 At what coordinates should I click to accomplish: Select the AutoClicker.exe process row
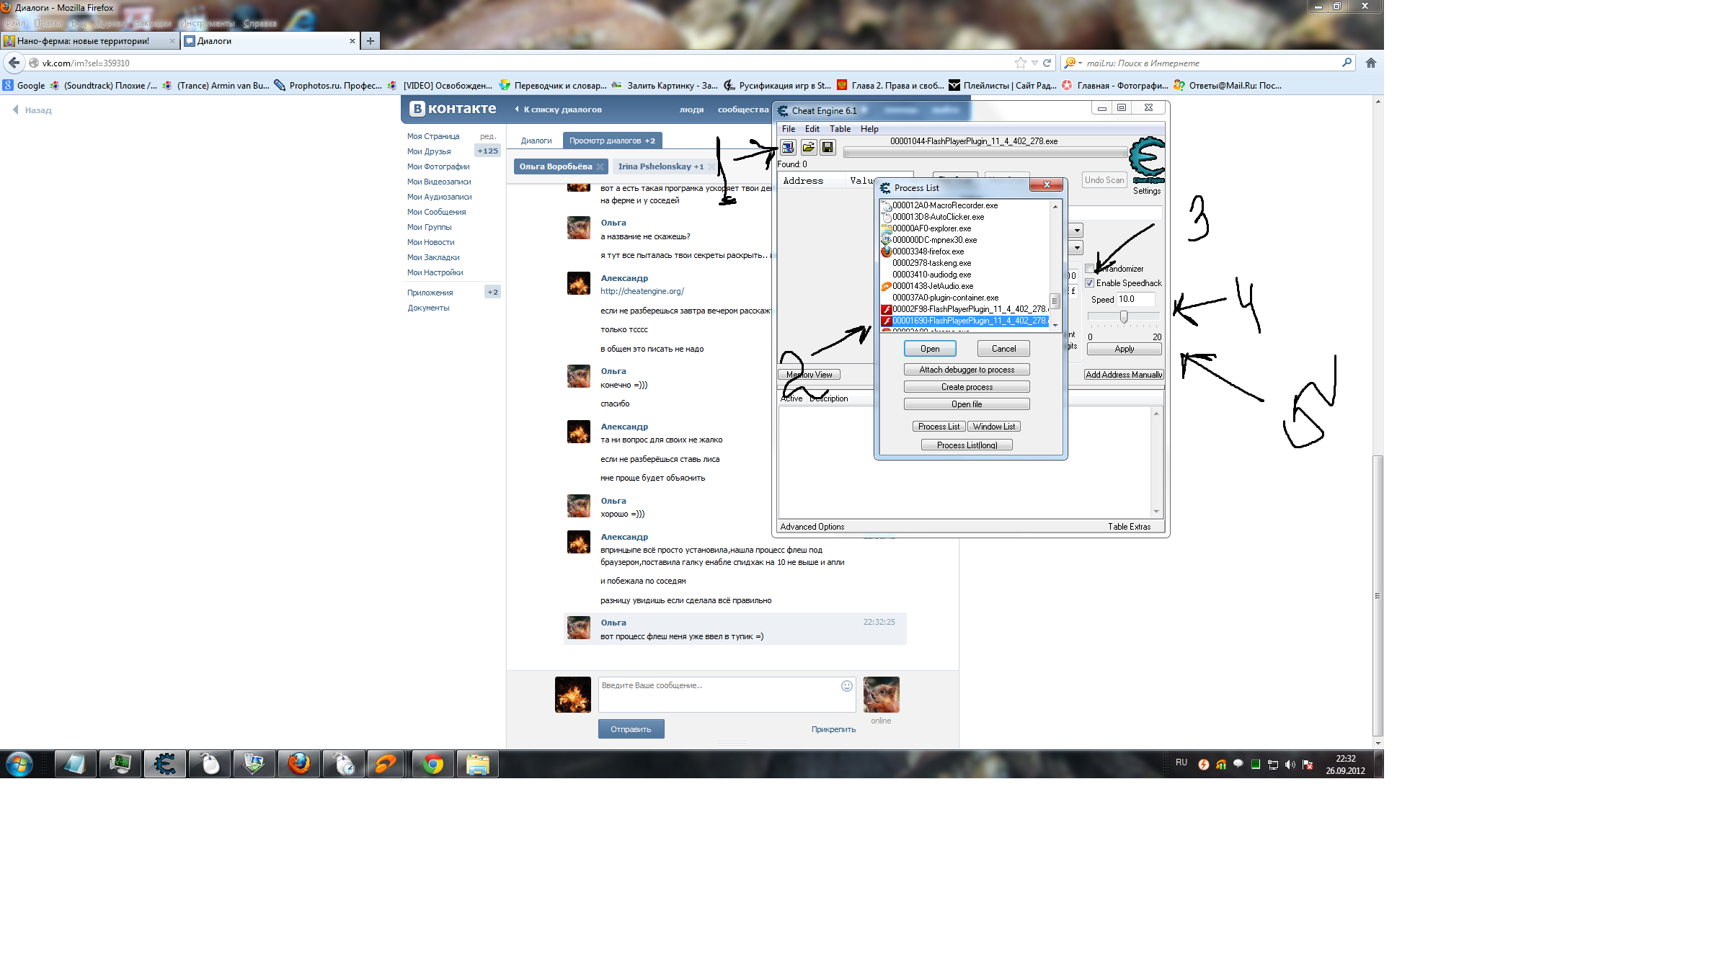[x=964, y=217]
